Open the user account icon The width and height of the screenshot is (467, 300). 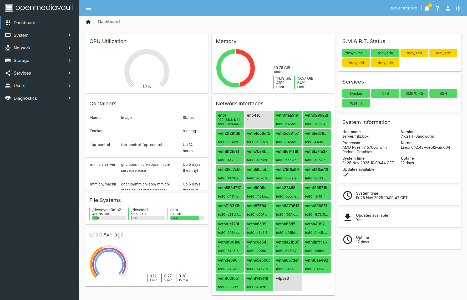tap(448, 8)
